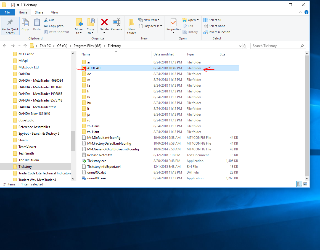Open the File tab
The height and width of the screenshot is (250, 320).
coord(7,12)
